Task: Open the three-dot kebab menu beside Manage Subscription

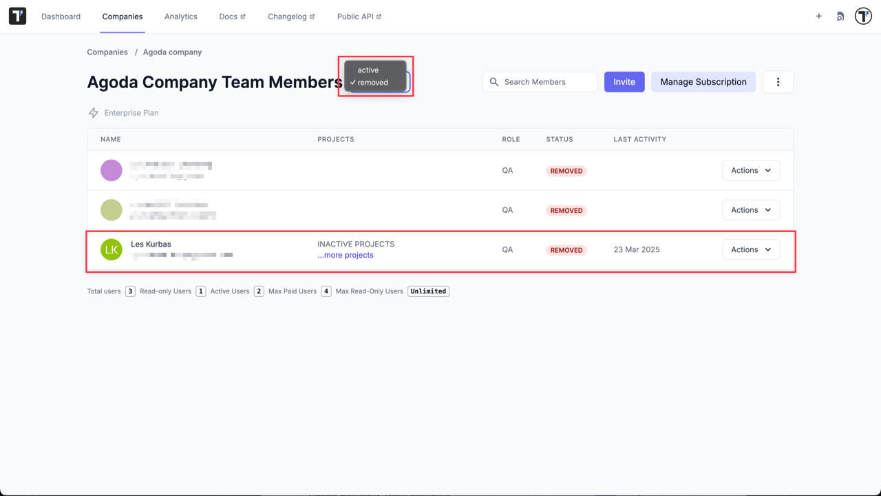Action: coord(778,81)
